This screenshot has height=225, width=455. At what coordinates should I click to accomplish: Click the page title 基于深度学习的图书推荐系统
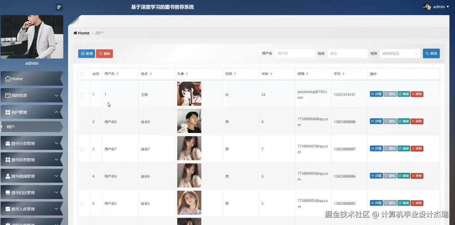[x=162, y=7]
